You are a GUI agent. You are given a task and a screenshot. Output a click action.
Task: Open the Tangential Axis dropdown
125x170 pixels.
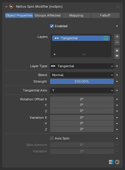point(82,90)
